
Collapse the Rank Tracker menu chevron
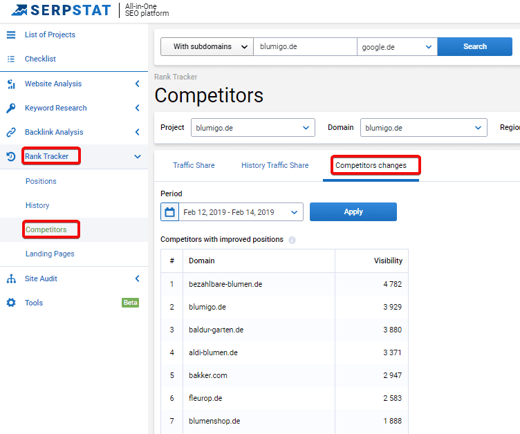point(138,156)
